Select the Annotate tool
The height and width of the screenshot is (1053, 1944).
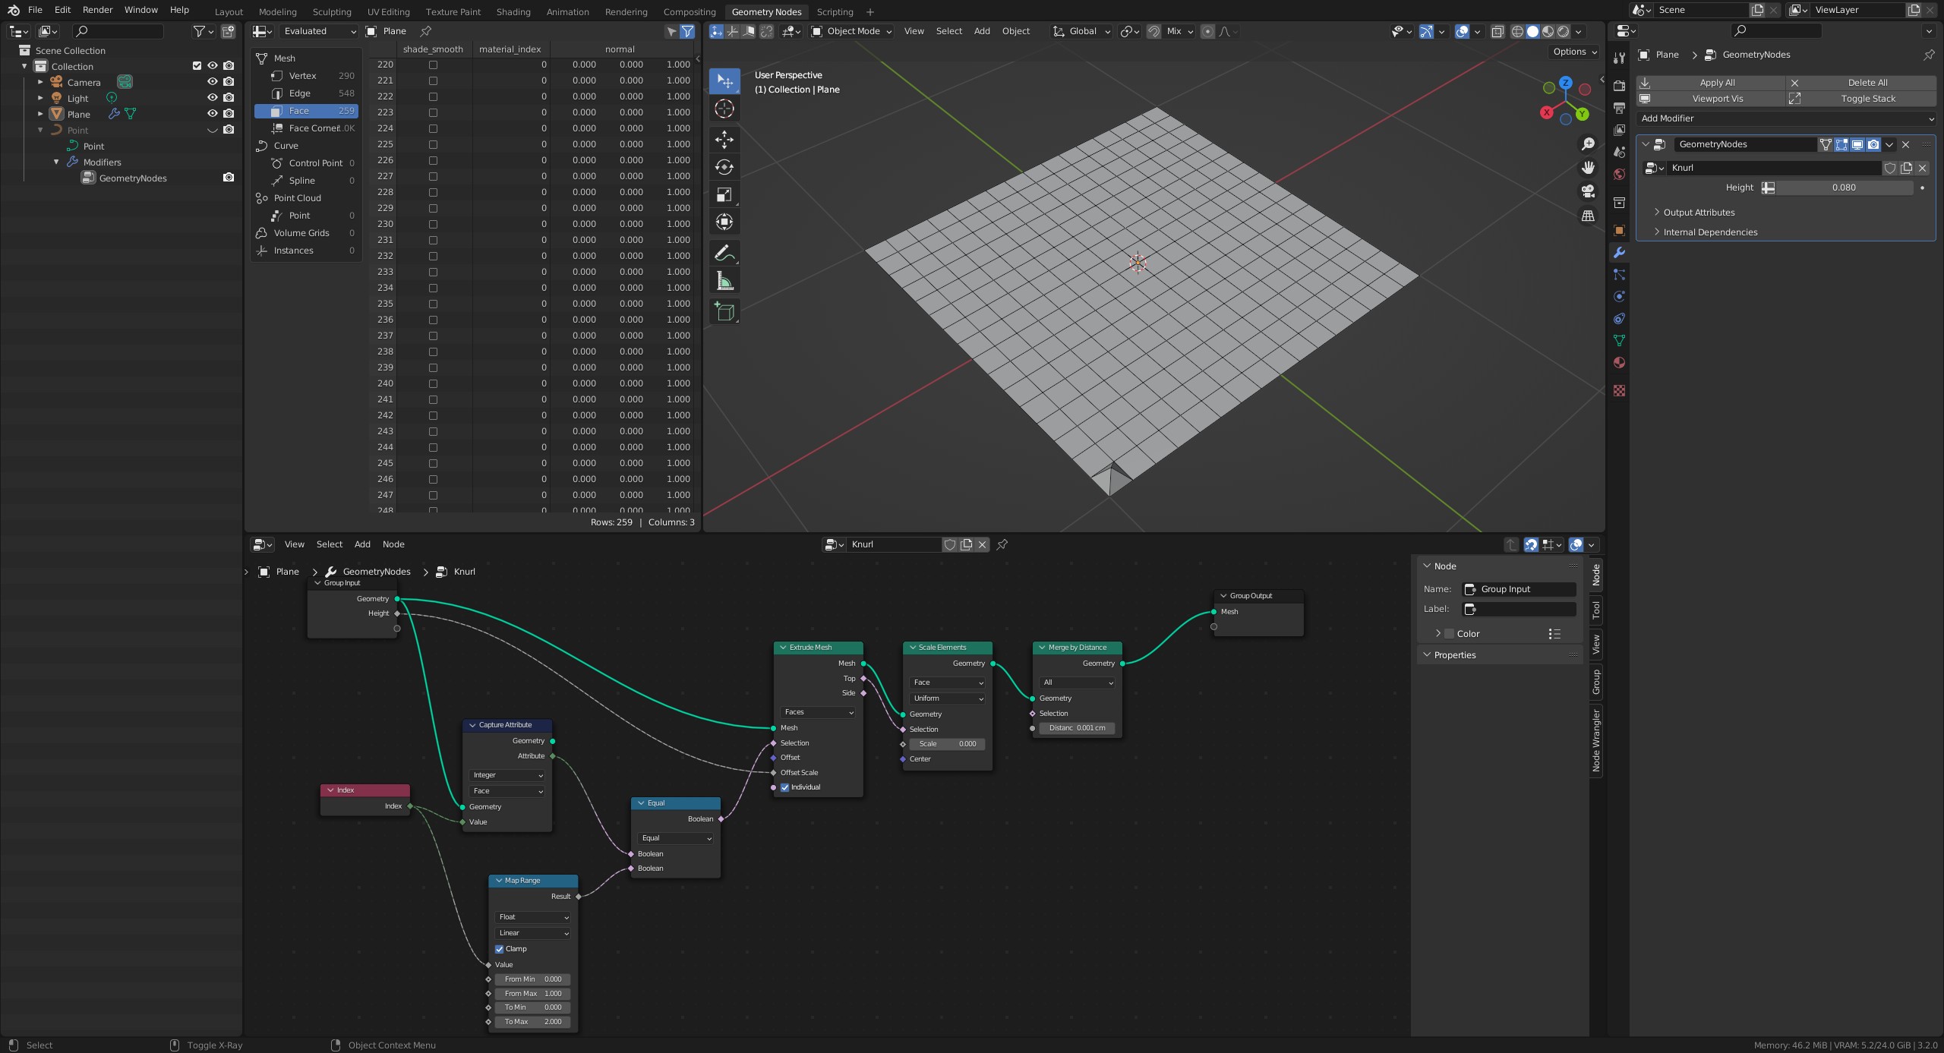(x=724, y=252)
